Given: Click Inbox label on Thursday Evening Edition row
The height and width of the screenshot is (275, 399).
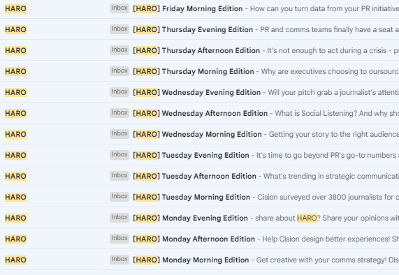Looking at the screenshot, I should click(x=119, y=29).
